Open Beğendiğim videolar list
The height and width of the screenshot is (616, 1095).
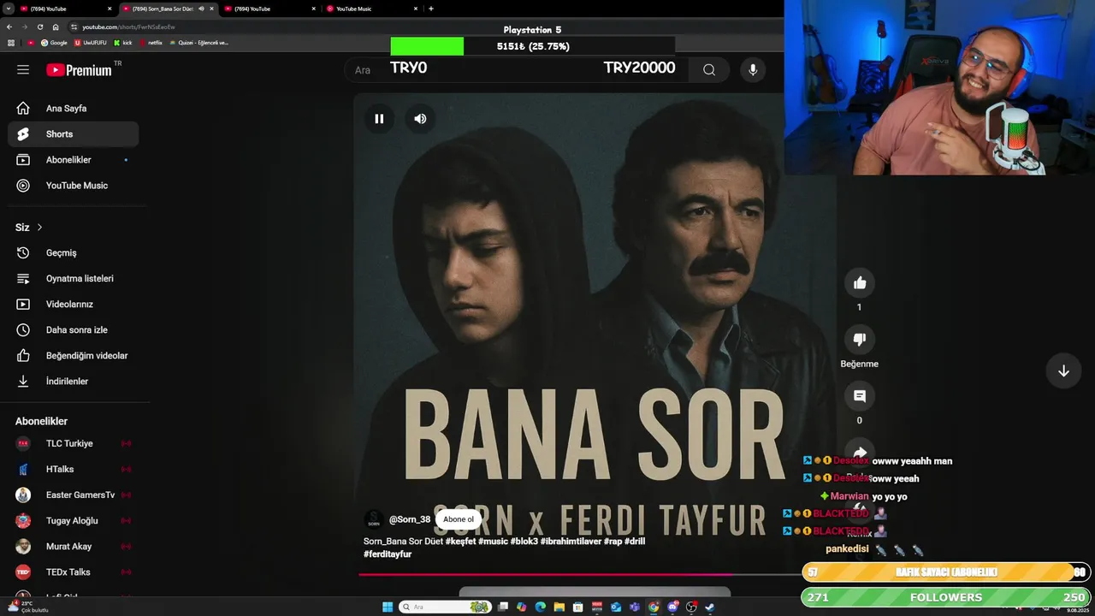click(x=74, y=356)
